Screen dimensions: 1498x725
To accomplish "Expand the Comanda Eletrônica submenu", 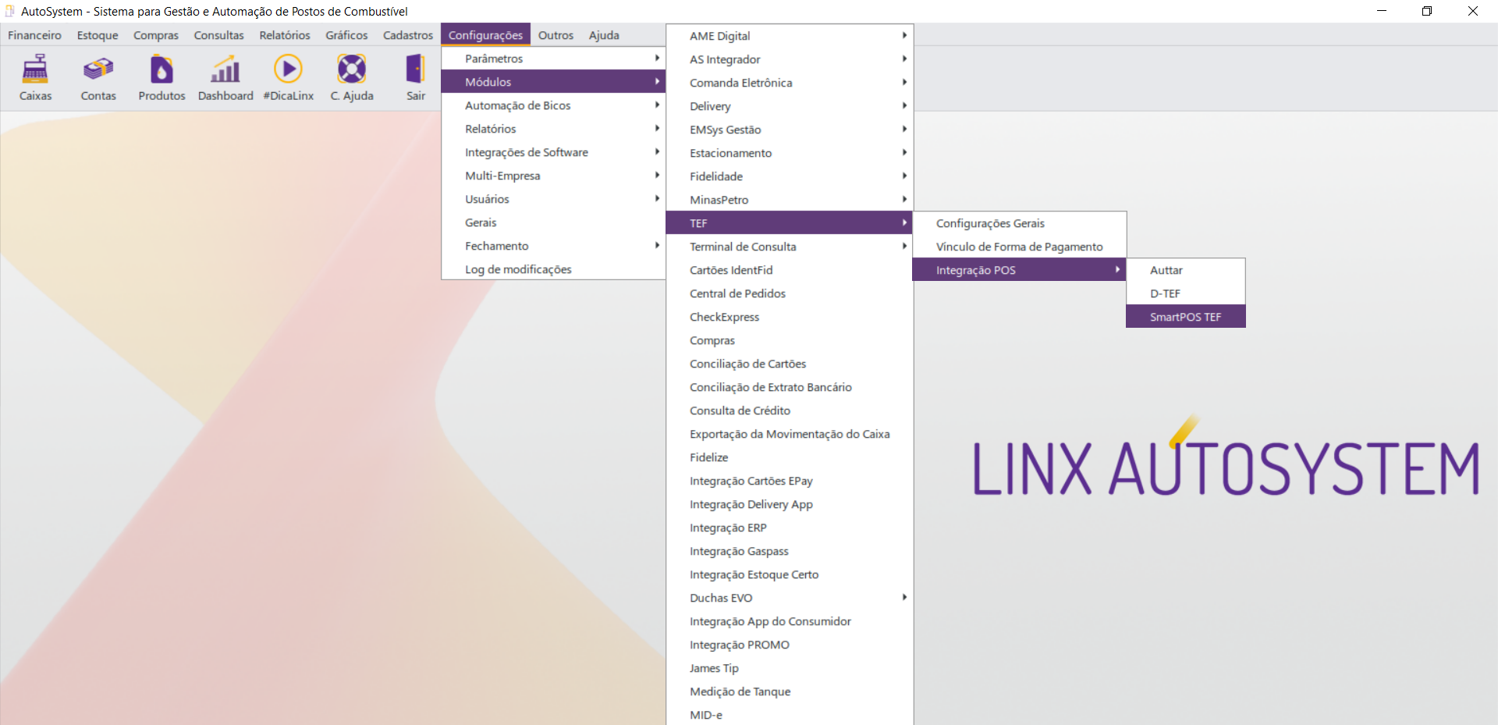I will pos(790,83).
